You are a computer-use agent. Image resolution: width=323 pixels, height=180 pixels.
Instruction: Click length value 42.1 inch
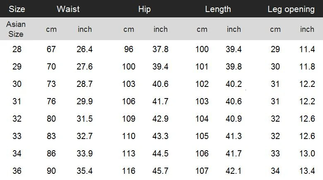(234, 170)
